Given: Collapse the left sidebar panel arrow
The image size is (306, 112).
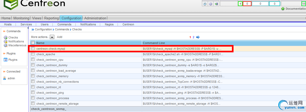Looking at the screenshot, I should pyautogui.click(x=28, y=28).
